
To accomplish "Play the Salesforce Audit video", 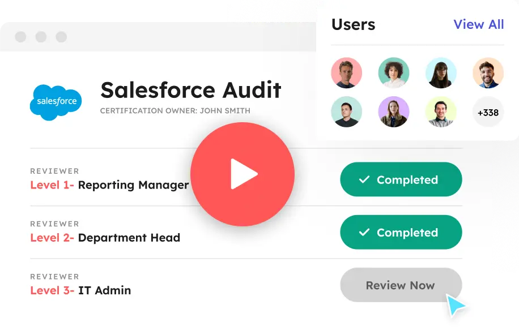I will pos(242,174).
